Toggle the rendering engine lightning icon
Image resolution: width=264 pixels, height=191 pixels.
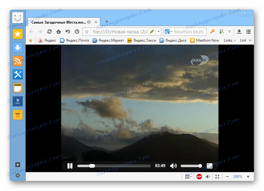click(x=152, y=32)
